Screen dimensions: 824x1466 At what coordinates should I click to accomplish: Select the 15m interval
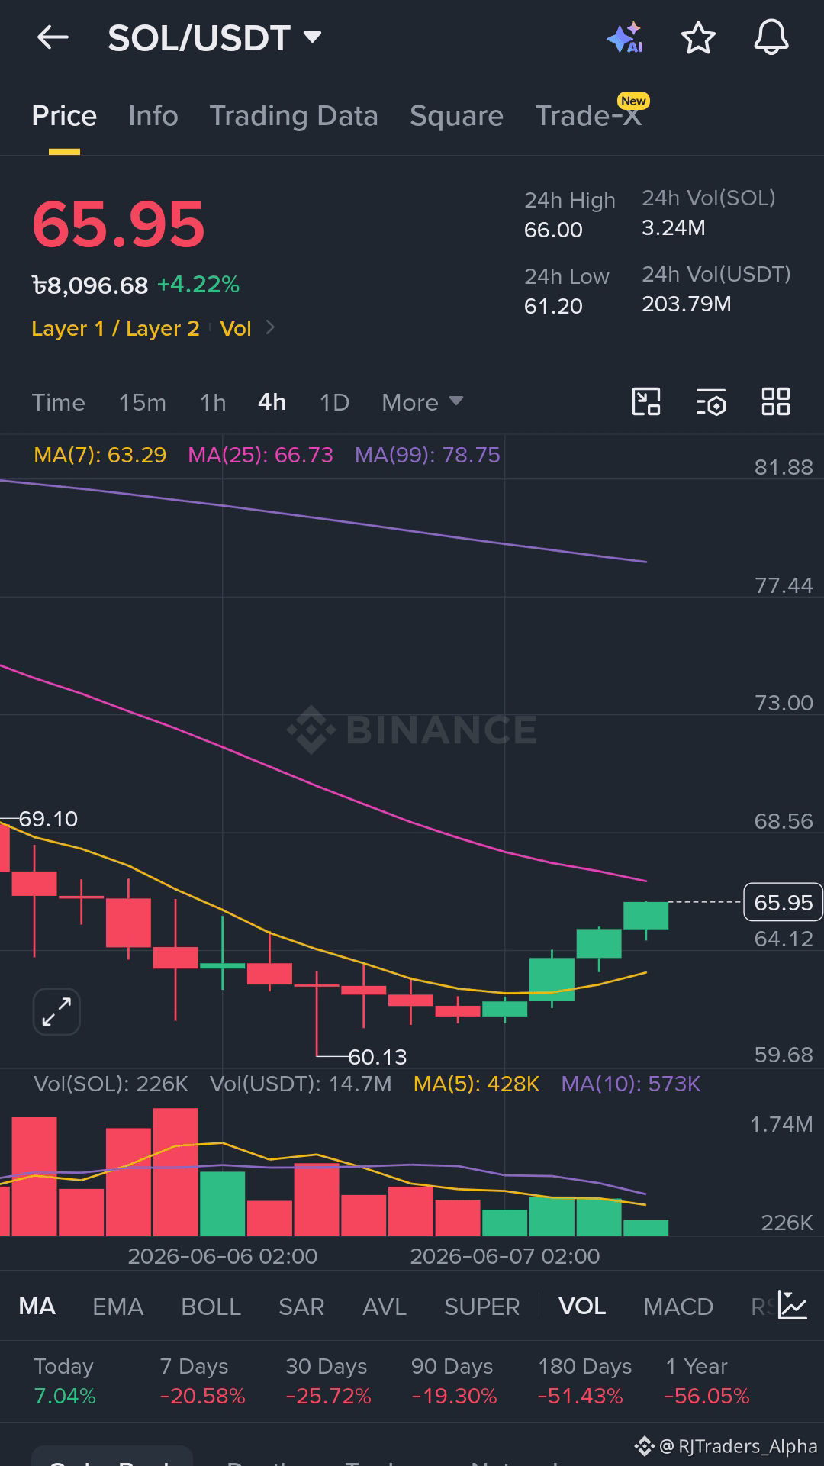click(x=143, y=402)
